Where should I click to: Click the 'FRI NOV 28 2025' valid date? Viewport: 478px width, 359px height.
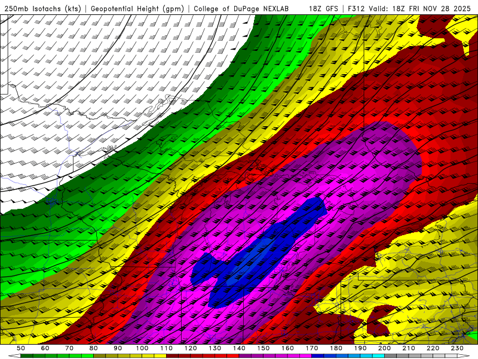click(440, 8)
